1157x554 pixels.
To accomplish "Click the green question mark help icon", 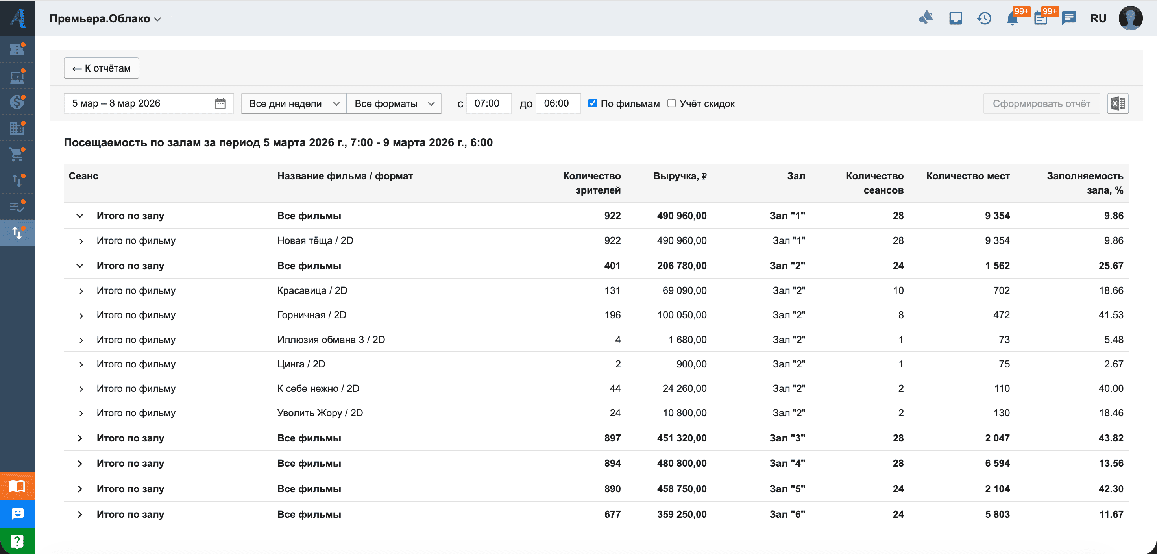I will click(x=17, y=541).
